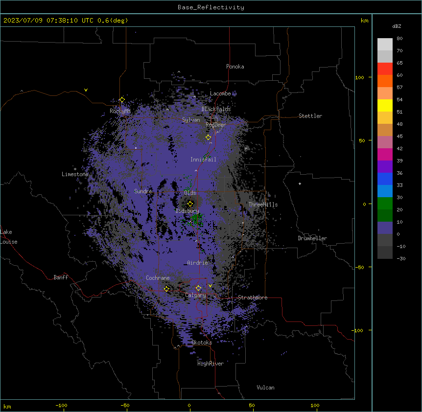This screenshot has height=412, width=422.
Task: Click the ThreeHills town label
Action: pyautogui.click(x=263, y=205)
